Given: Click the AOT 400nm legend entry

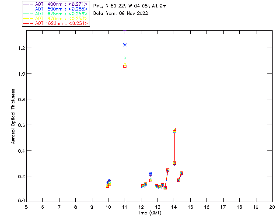Looking at the screenshot, I should tap(56, 4).
